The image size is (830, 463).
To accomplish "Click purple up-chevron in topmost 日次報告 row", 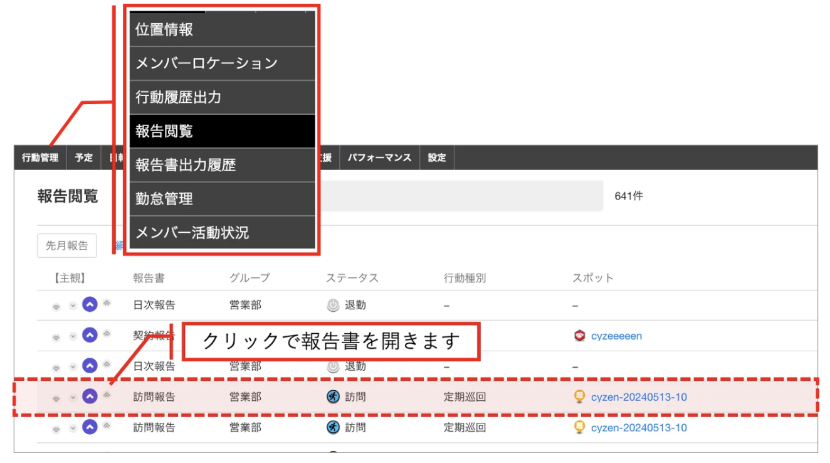I will (90, 305).
